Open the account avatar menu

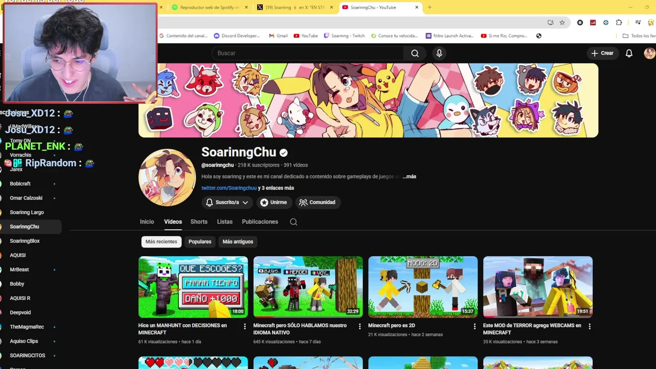pyautogui.click(x=649, y=53)
